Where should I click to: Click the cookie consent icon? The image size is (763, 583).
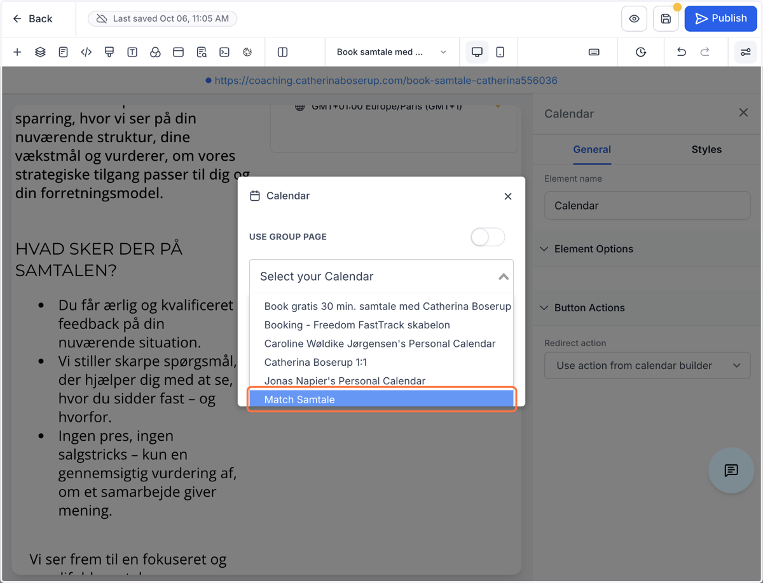pyautogui.click(x=247, y=52)
